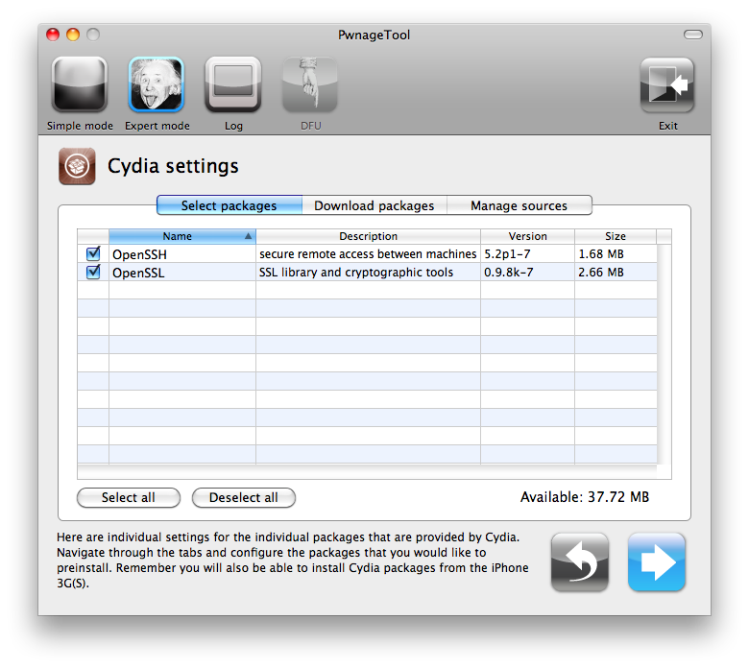Uncheck the OpenSSL package checkbox

click(x=93, y=272)
